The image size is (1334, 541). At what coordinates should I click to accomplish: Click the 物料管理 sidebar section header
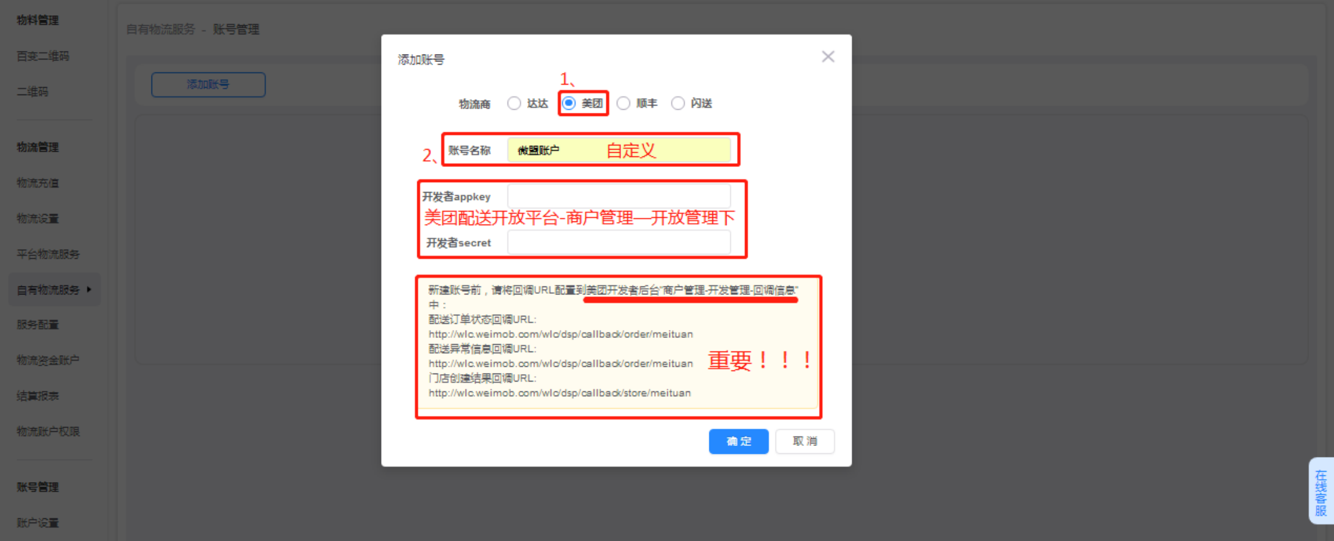pos(37,20)
